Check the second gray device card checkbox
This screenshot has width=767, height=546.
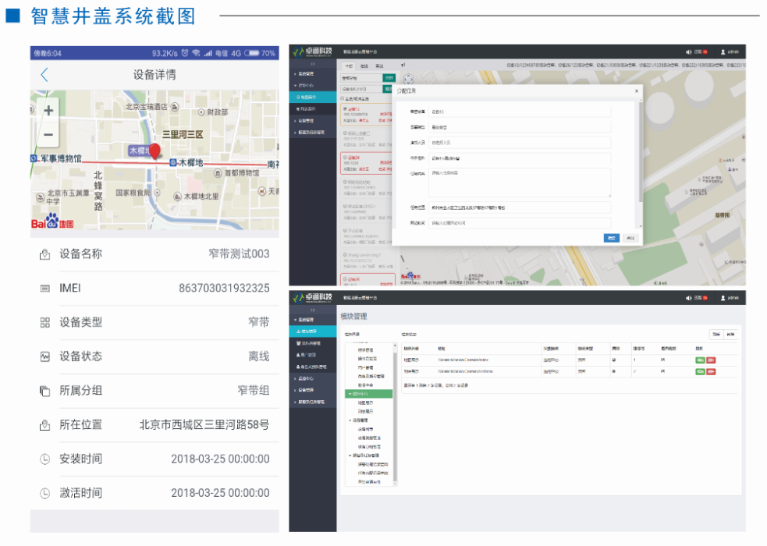[x=346, y=133]
